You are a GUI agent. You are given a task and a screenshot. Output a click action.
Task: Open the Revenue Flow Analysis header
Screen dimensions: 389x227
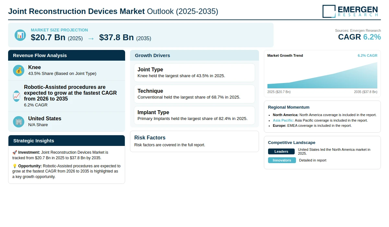pyautogui.click(x=66, y=55)
